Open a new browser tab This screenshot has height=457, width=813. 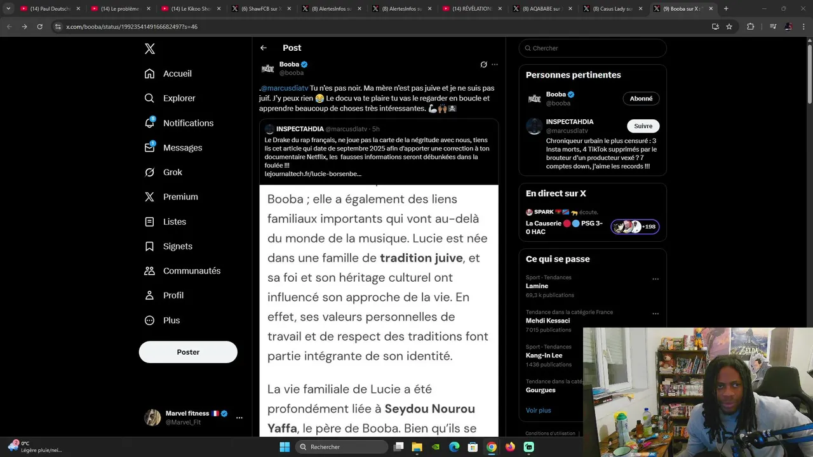726,9
